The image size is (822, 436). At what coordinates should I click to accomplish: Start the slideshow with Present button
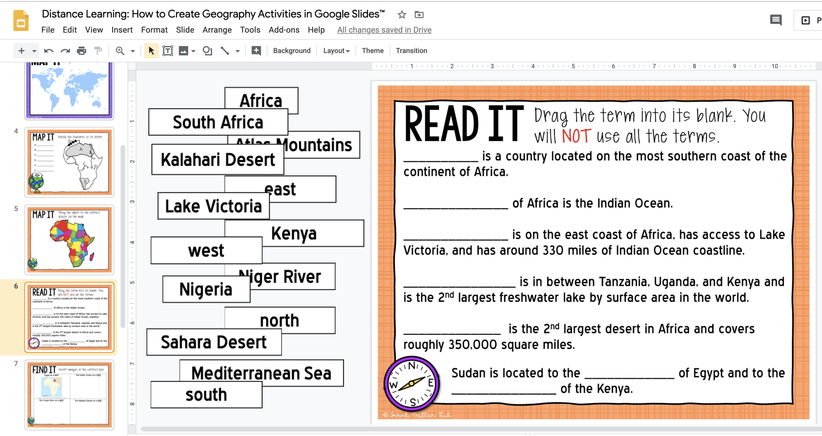click(809, 20)
